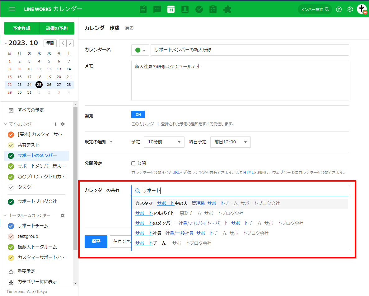
Task: Click the 保存 button
Action: pos(96,241)
